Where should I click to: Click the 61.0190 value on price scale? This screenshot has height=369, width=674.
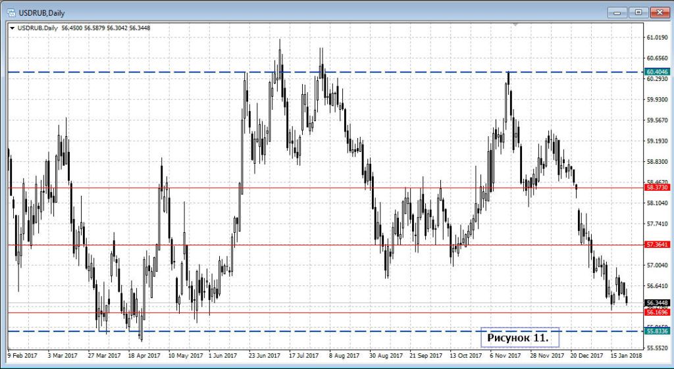tap(657, 37)
